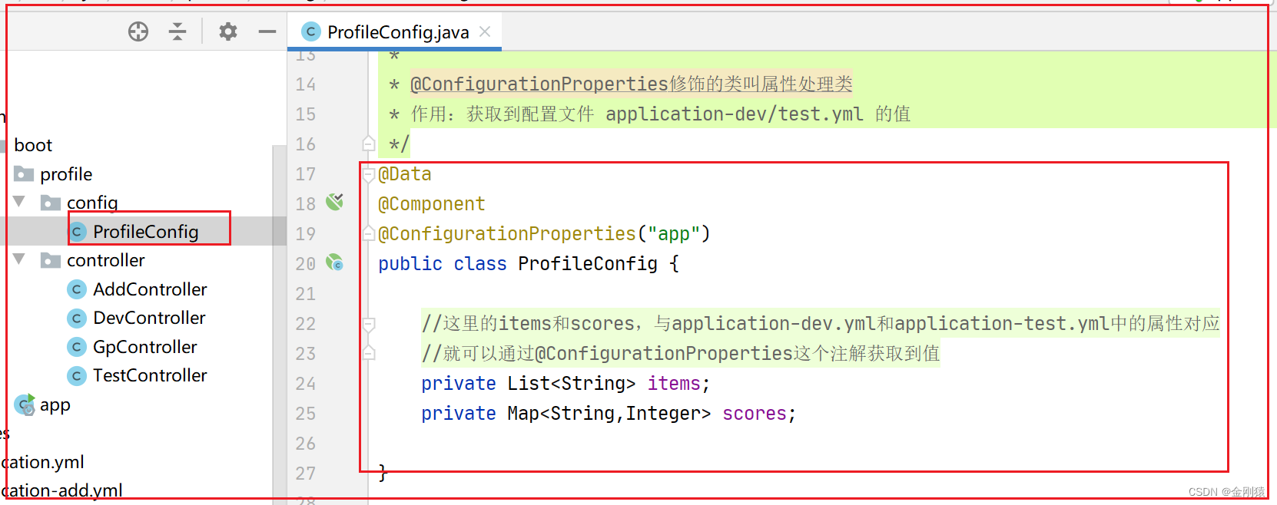Toggle the fold marker at line 22 comment
The image size is (1277, 505).
click(369, 324)
